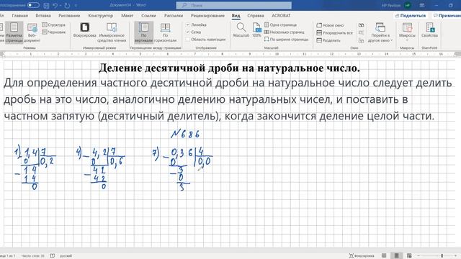461x259 pixels.
Task: Choose По ширине страницы zoom
Action: click(287, 39)
